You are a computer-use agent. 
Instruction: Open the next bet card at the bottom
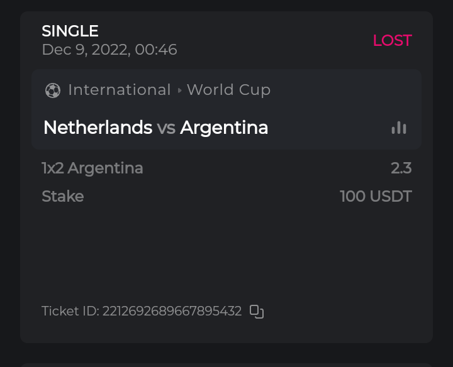(226, 364)
